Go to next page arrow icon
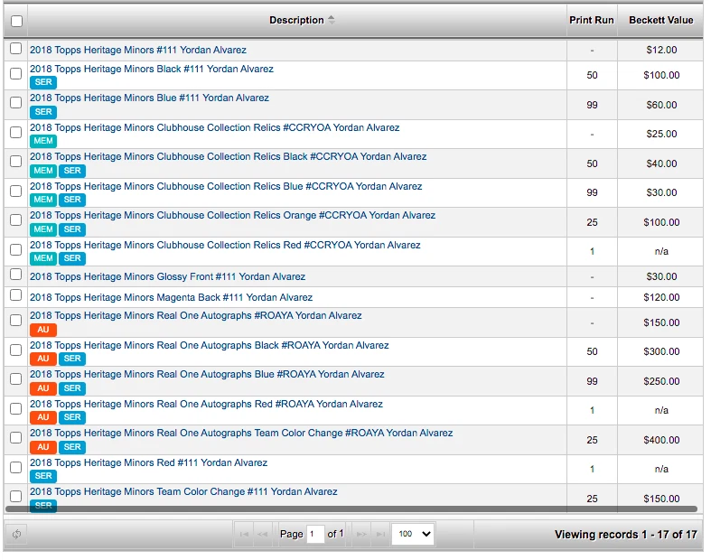The width and height of the screenshot is (711, 560). (361, 534)
